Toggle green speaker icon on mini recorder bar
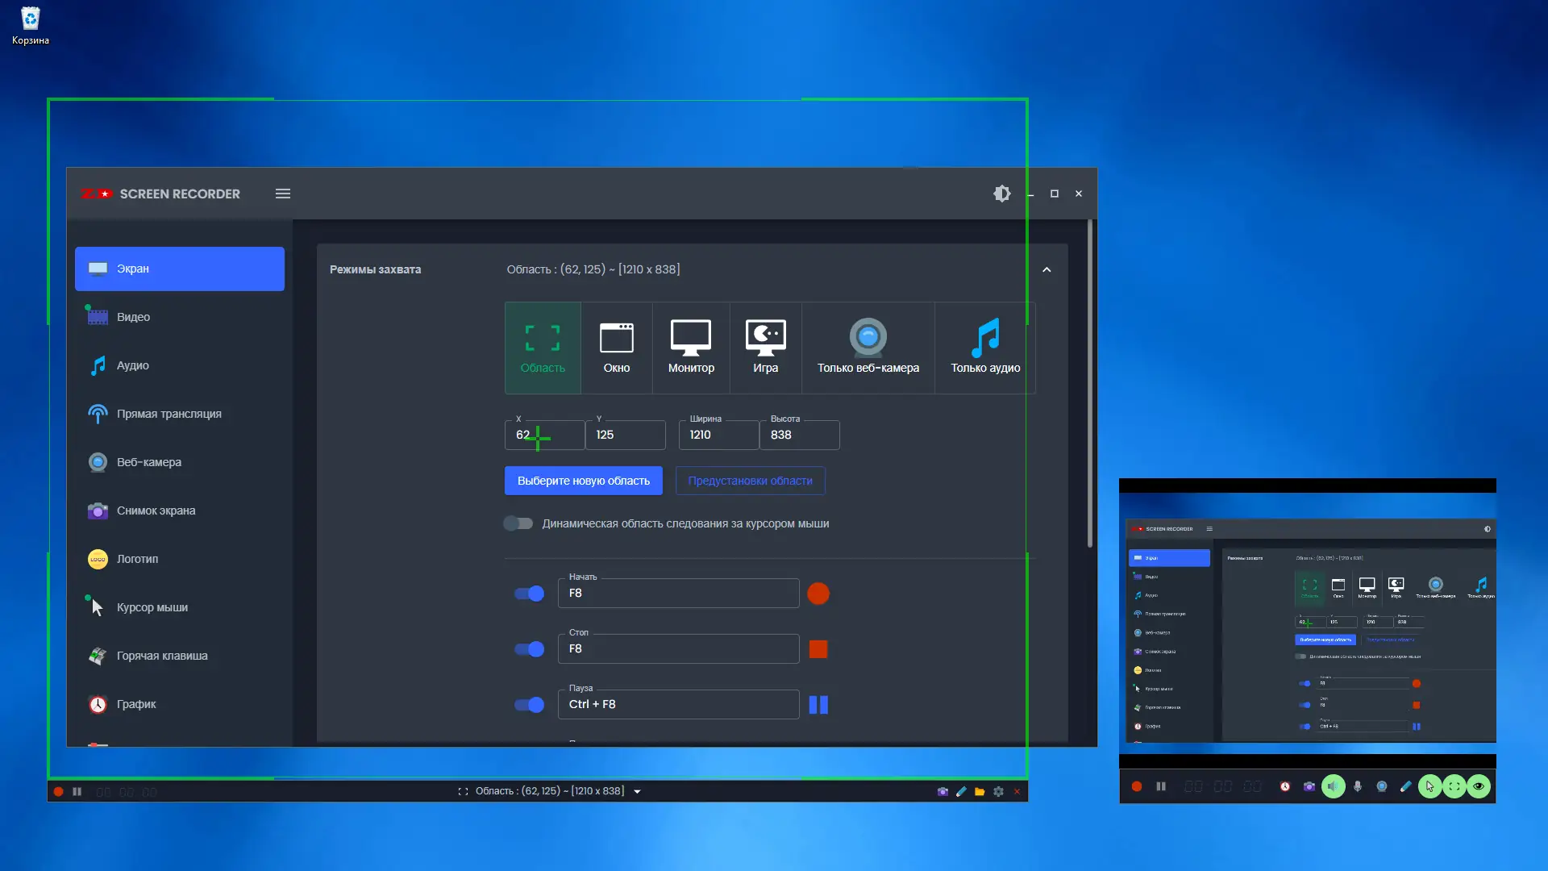The height and width of the screenshot is (871, 1548). 1334,786
